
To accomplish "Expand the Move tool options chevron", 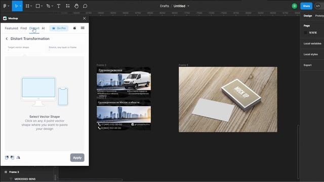I will tap(20, 6).
